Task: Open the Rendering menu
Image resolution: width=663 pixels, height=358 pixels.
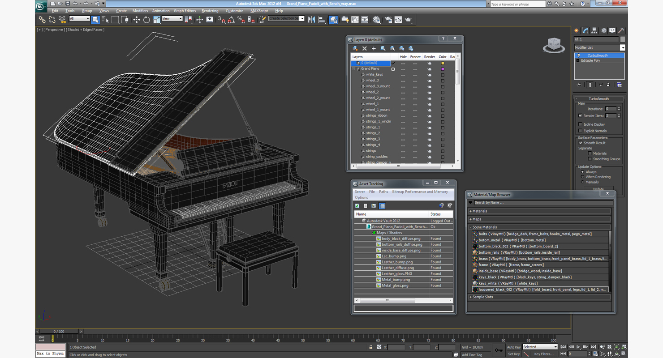Action: click(x=210, y=11)
